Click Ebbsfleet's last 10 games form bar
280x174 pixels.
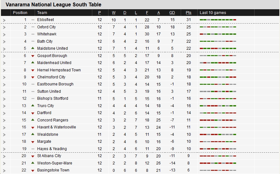[218, 20]
